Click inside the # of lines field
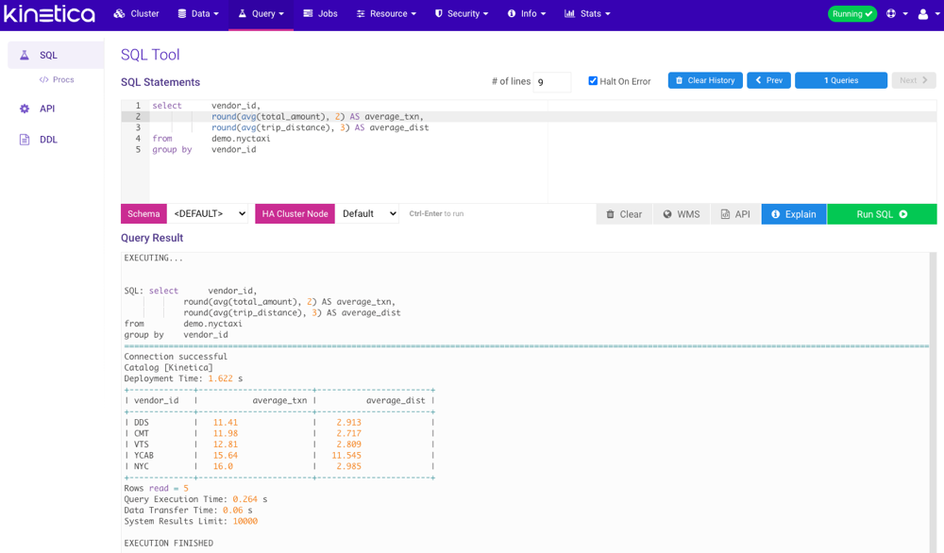This screenshot has height=553, width=944. tap(551, 81)
